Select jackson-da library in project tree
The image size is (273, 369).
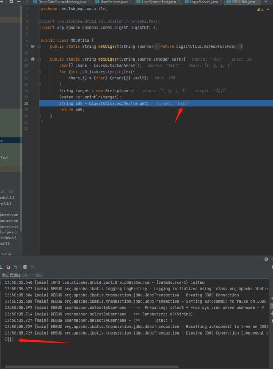(x=9, y=226)
